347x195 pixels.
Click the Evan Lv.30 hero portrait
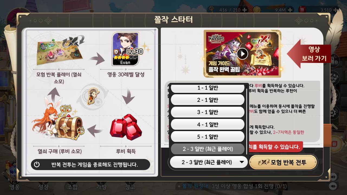(125, 49)
